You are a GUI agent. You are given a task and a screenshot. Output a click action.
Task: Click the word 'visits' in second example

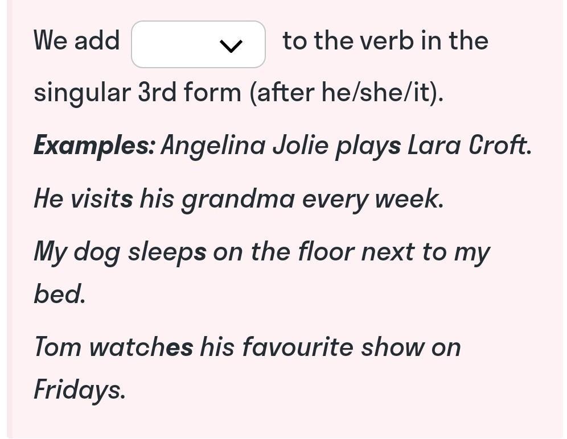click(x=101, y=198)
